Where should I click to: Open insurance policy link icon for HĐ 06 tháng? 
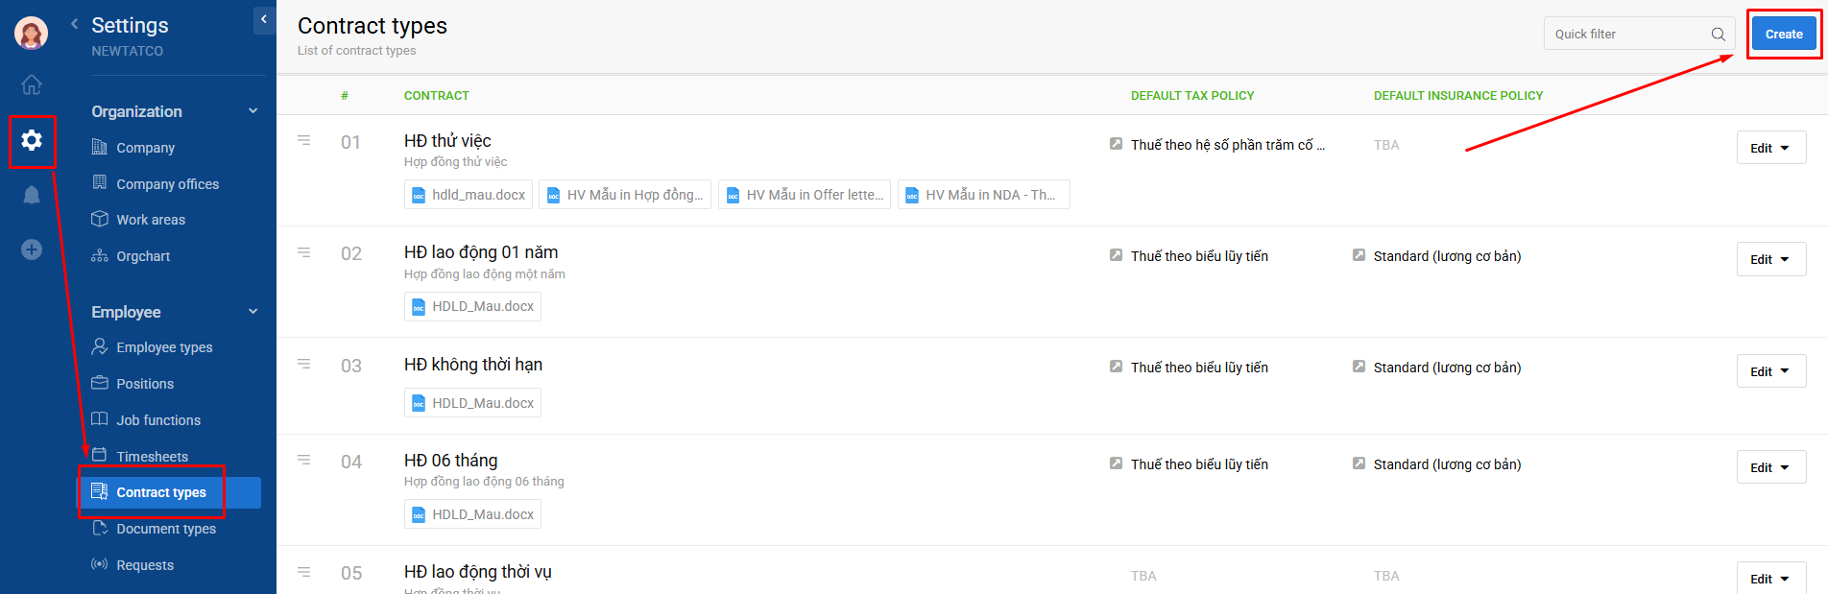(1359, 463)
